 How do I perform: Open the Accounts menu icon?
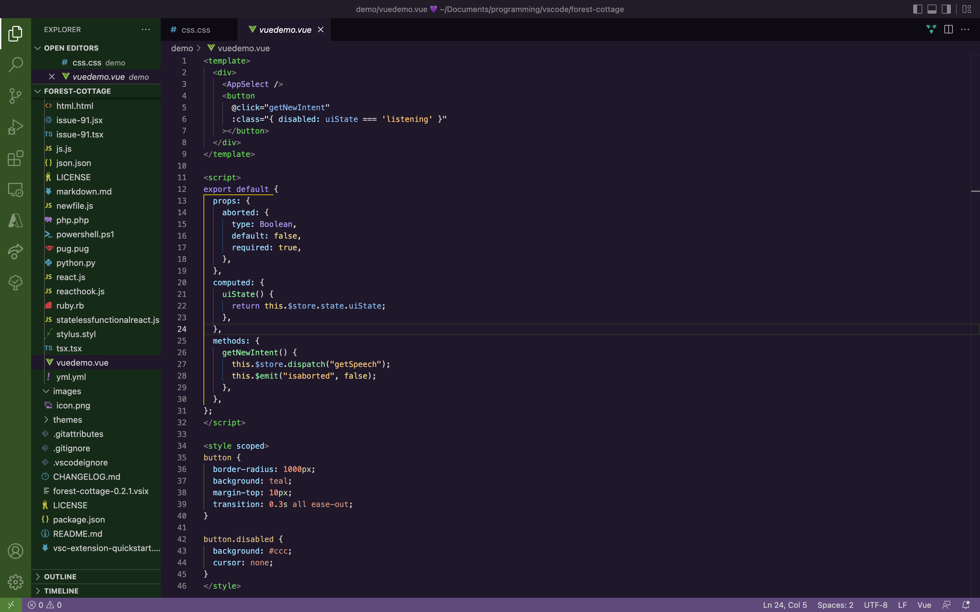click(x=15, y=551)
